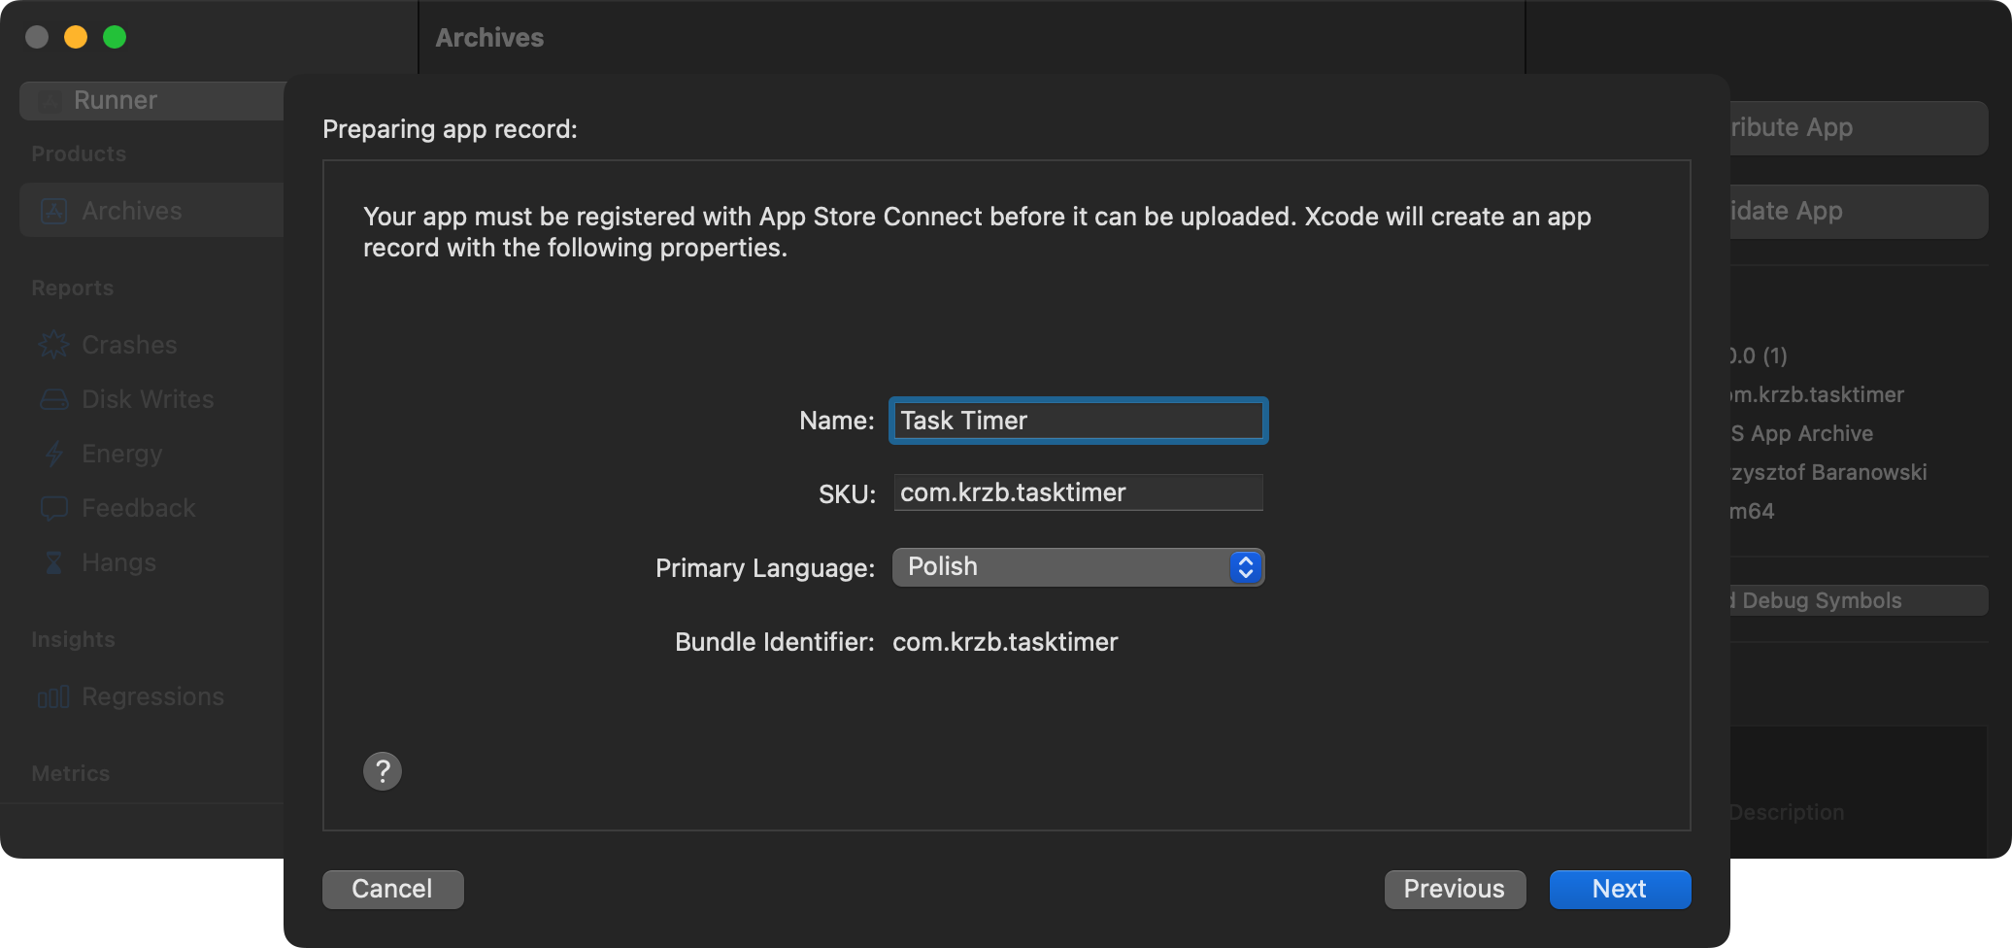The image size is (2012, 948).
Task: Select Archives in the sidebar
Action: point(152,211)
